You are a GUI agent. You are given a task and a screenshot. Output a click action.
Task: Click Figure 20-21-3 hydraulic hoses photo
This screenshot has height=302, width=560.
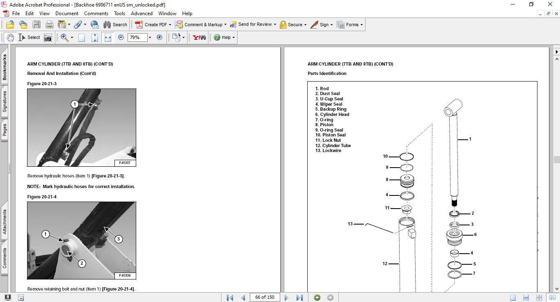[82, 127]
